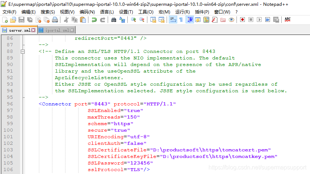Click Run macro multiple times icon
This screenshot has height=174, width=310.
coord(267,20)
